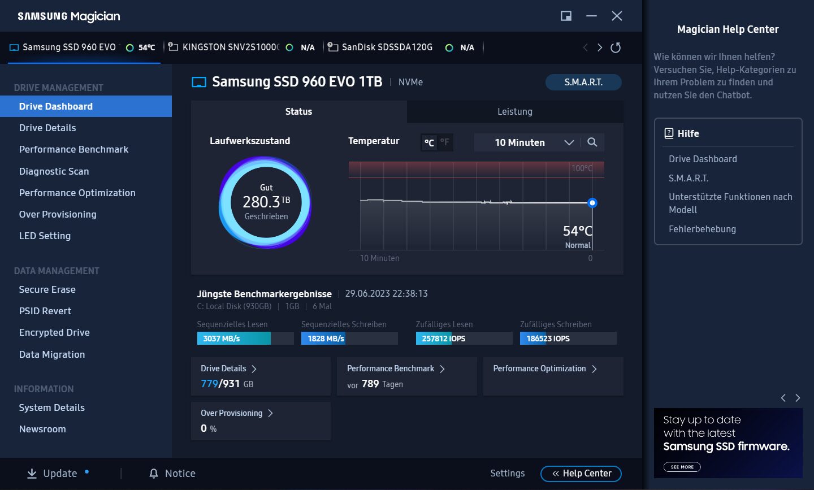Open Drive Details card arrow
The height and width of the screenshot is (490, 814).
(x=254, y=368)
